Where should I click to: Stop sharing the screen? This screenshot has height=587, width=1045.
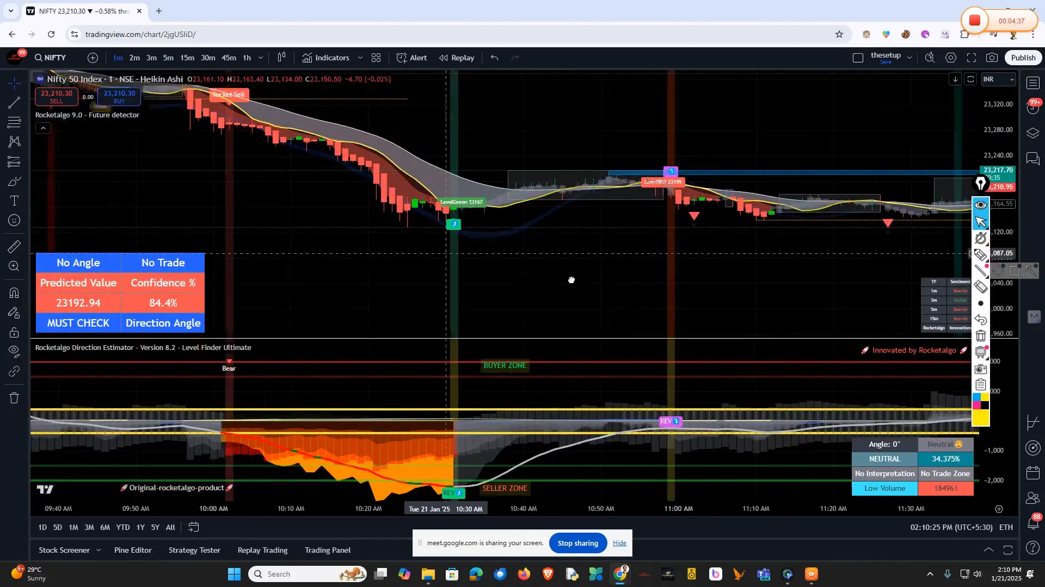coord(578,543)
